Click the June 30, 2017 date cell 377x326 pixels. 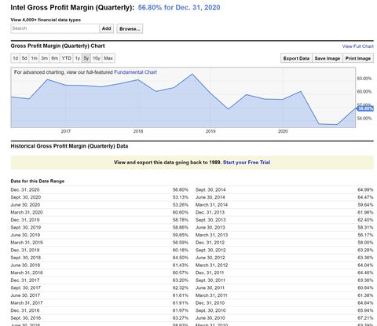point(25,295)
